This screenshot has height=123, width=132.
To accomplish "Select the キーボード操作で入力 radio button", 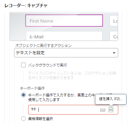I will (23, 95).
